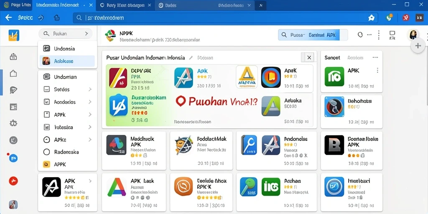The height and width of the screenshot is (214, 428).
Task: Open the Dusarobokam featured app link
Action: pos(149,97)
